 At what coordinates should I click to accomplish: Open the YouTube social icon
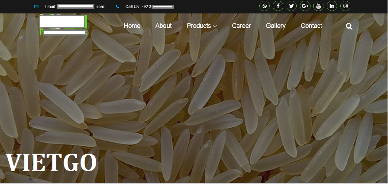pos(318,6)
